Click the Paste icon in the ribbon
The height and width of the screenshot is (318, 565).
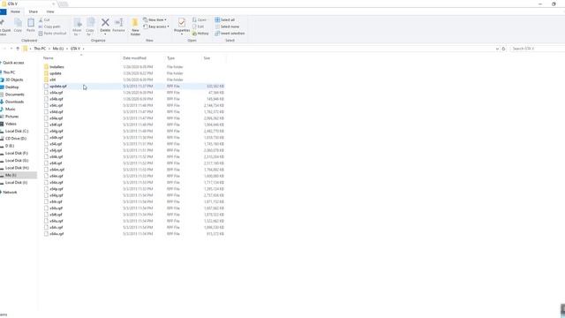coord(31,24)
